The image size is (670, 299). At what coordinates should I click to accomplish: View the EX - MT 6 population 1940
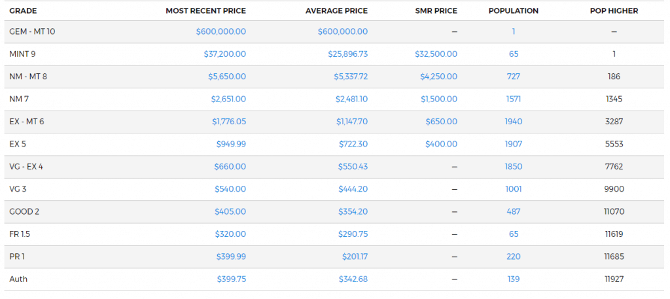coord(513,122)
